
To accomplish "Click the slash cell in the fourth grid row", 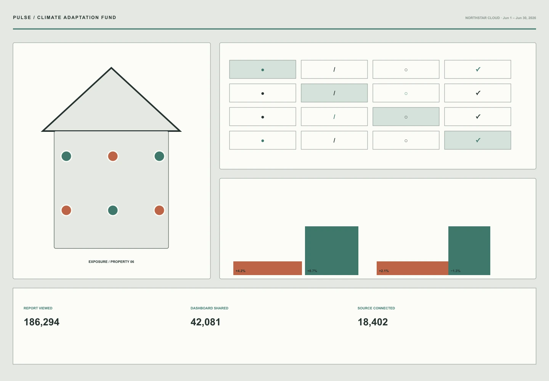I will pos(334,140).
